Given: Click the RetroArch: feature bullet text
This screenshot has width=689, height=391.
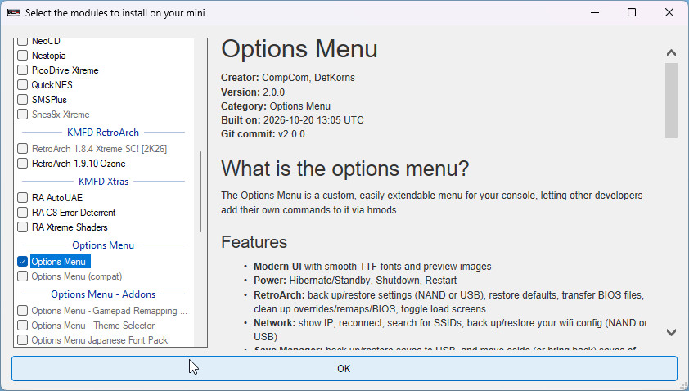Looking at the screenshot, I should 448,302.
